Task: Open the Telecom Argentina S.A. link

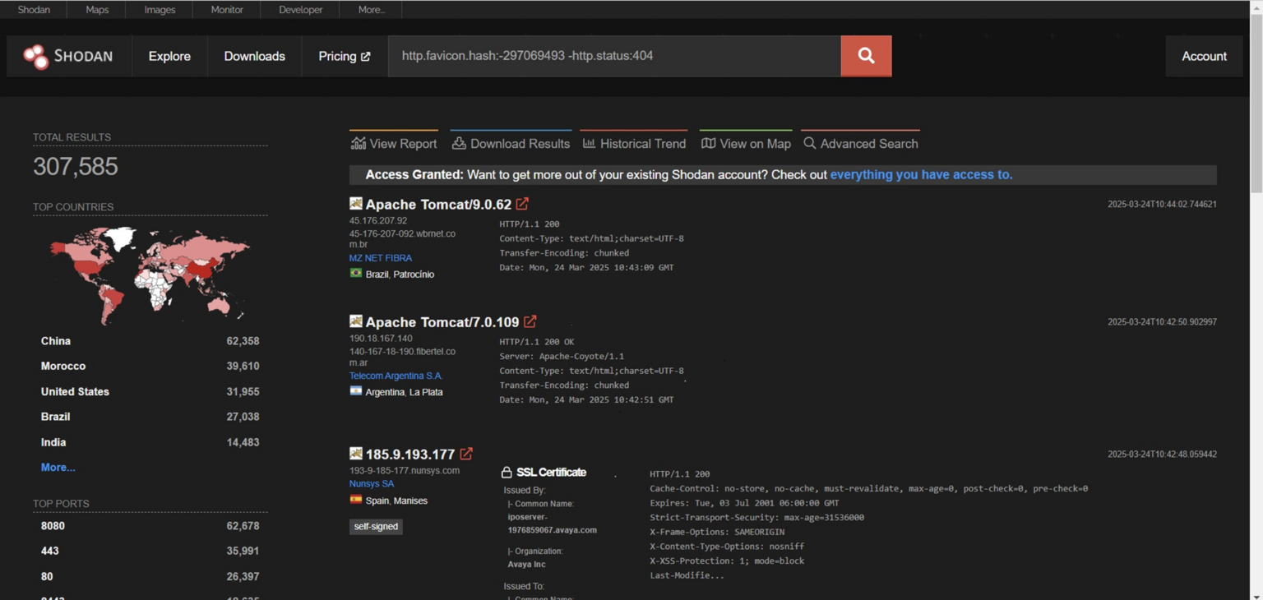Action: click(x=396, y=376)
